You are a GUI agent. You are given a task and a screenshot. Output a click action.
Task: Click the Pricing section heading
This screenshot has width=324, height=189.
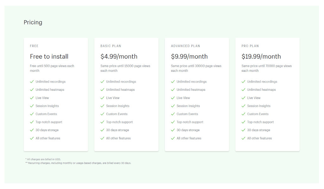coord(33,22)
